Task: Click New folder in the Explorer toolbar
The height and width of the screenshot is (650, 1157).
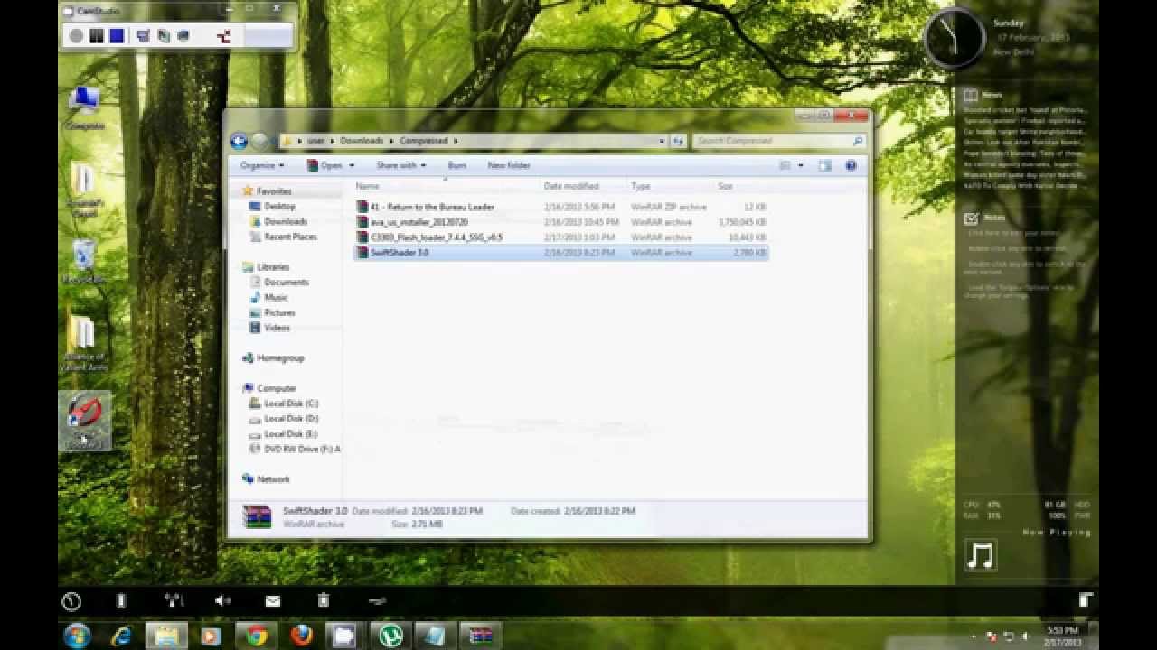Action: 509,165
